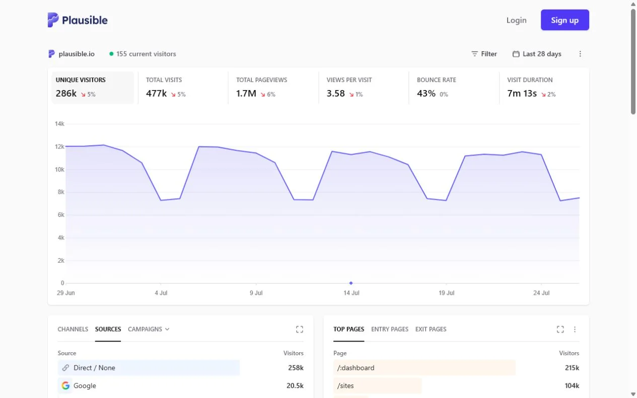Viewport: 637px width, 398px height.
Task: Filter by the Google source row
Action: (181, 386)
